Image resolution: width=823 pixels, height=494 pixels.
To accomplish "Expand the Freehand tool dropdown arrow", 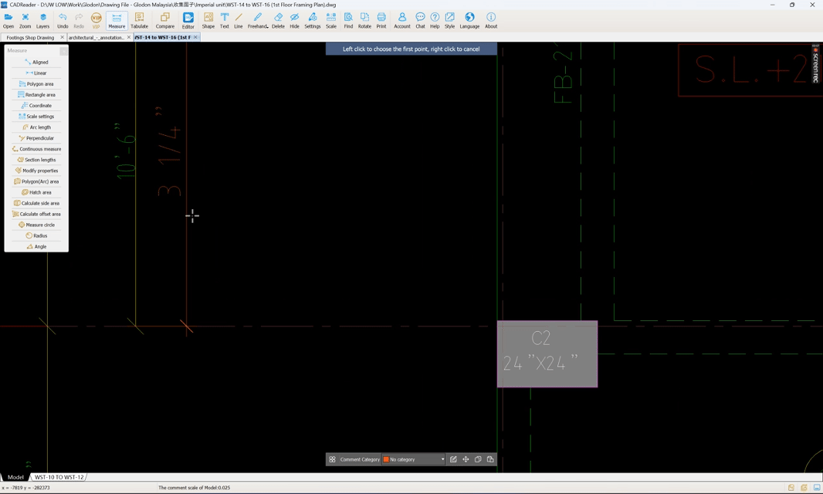I will 268,27.
